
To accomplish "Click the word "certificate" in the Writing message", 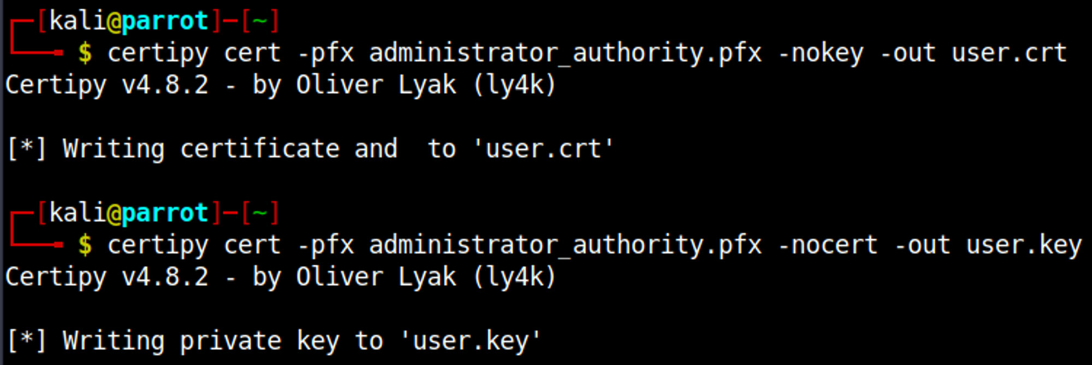I will (260, 149).
